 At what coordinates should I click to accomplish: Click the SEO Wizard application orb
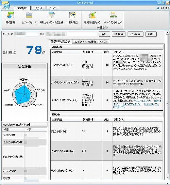click(x=6, y=6)
